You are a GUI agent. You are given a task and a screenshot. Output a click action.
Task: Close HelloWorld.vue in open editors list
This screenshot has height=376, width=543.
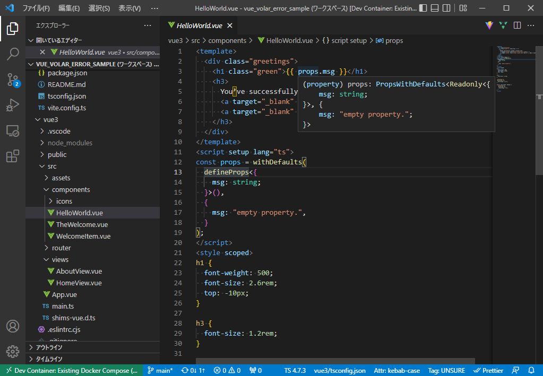pyautogui.click(x=42, y=52)
